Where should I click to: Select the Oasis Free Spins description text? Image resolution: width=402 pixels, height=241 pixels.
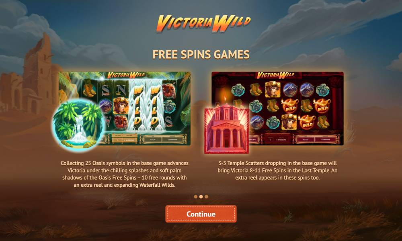click(x=125, y=174)
